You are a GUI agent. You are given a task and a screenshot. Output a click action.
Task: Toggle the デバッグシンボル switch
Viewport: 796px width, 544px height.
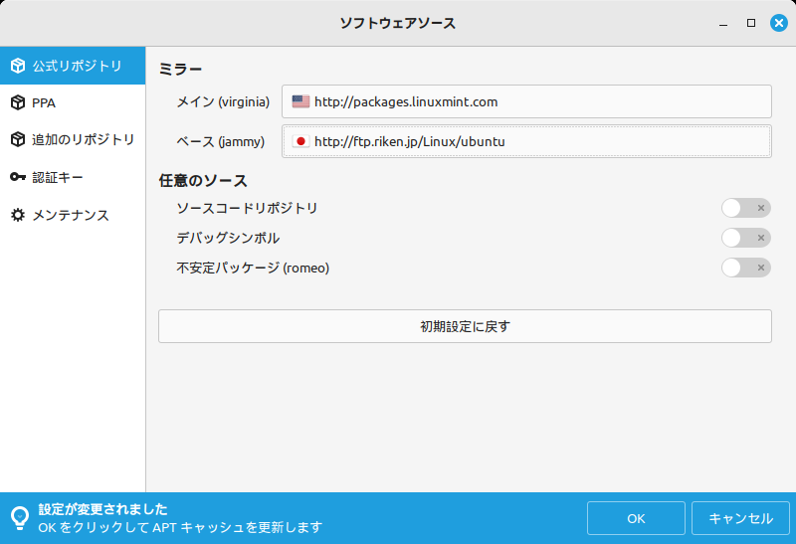(745, 238)
